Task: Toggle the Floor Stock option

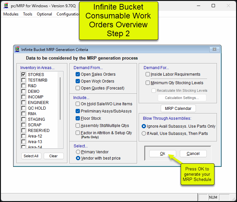Action: click(x=78, y=118)
